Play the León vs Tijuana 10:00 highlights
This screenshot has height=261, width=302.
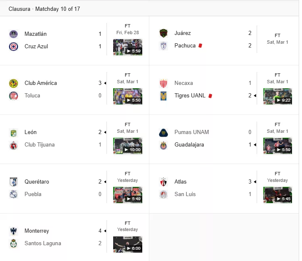coord(128,146)
